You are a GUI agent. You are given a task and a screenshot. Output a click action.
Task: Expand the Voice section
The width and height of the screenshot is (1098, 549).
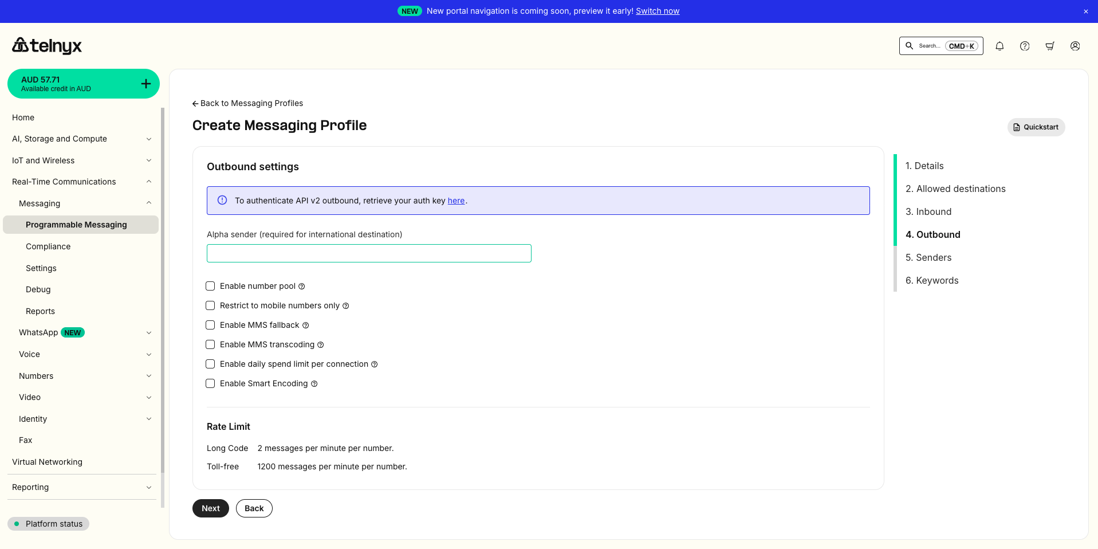(148, 354)
